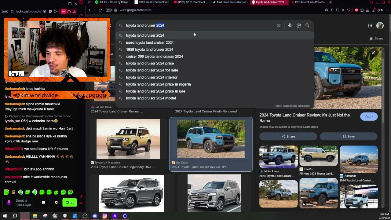Viewport: 391px width, 220px height.
Task: Search tabs using top-right magnifier
Action: point(371,2)
